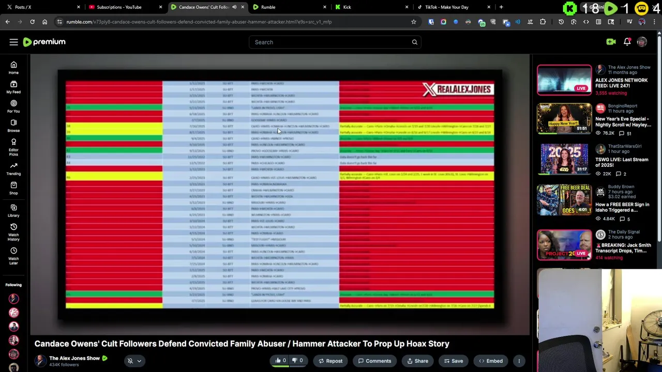Click the Repost button
Screen dimensions: 662x372
pyautogui.click(x=330, y=361)
